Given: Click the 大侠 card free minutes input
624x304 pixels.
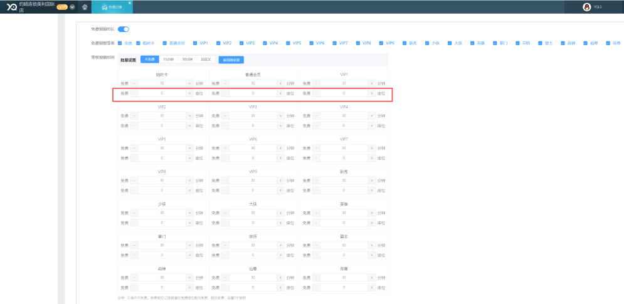Looking at the screenshot, I should 253,213.
